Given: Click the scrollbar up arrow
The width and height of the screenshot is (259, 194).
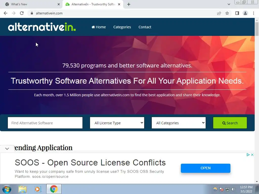Looking at the screenshot, I should pos(257,20).
